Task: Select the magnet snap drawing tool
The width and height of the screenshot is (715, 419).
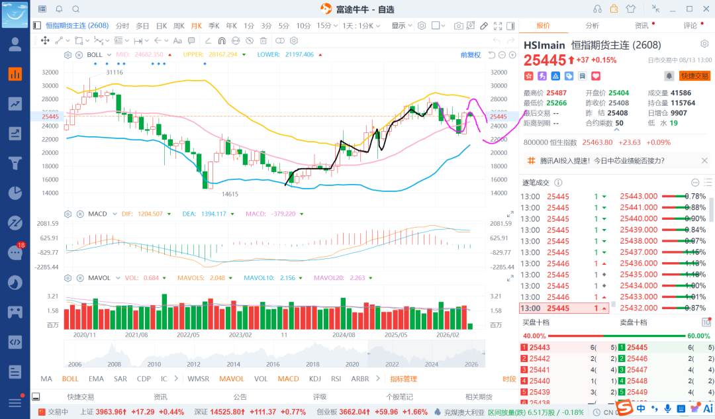Action: (x=222, y=40)
